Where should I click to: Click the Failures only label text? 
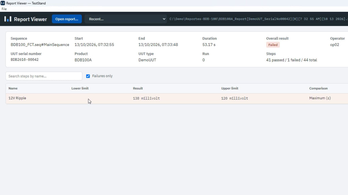coord(102,76)
